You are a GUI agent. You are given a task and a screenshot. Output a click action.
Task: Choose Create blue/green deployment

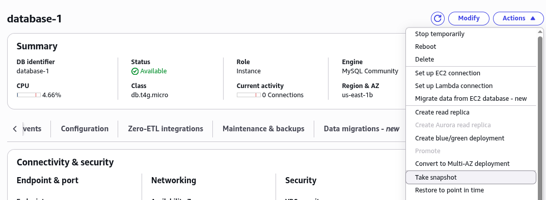(x=471, y=138)
